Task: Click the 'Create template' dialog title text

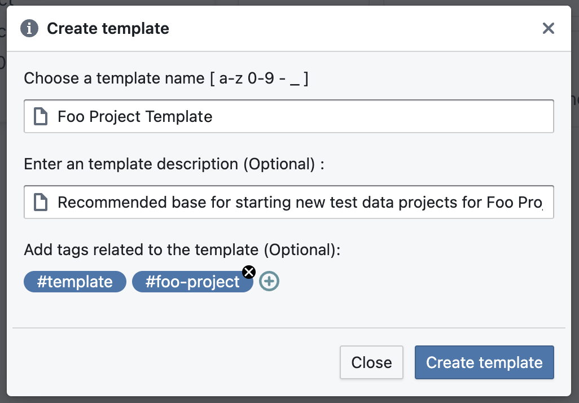Action: click(108, 28)
